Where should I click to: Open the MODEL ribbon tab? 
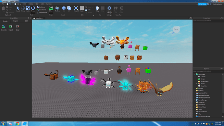pyautogui.click(x=31, y=4)
